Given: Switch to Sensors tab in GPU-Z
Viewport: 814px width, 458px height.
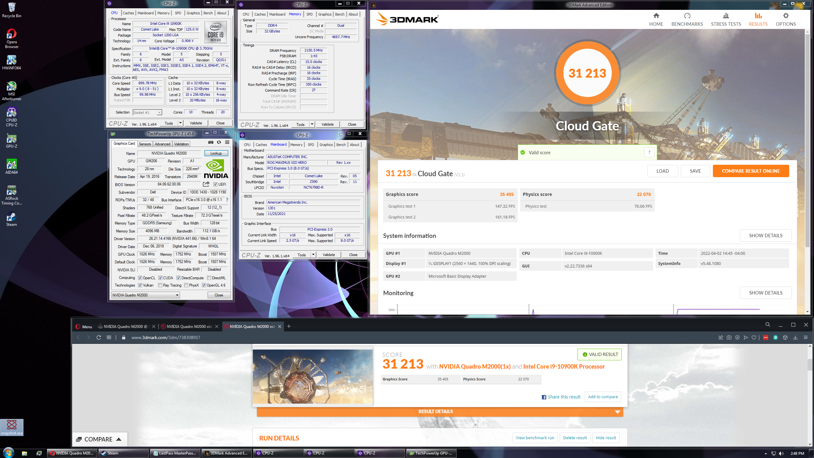Looking at the screenshot, I should coord(145,144).
